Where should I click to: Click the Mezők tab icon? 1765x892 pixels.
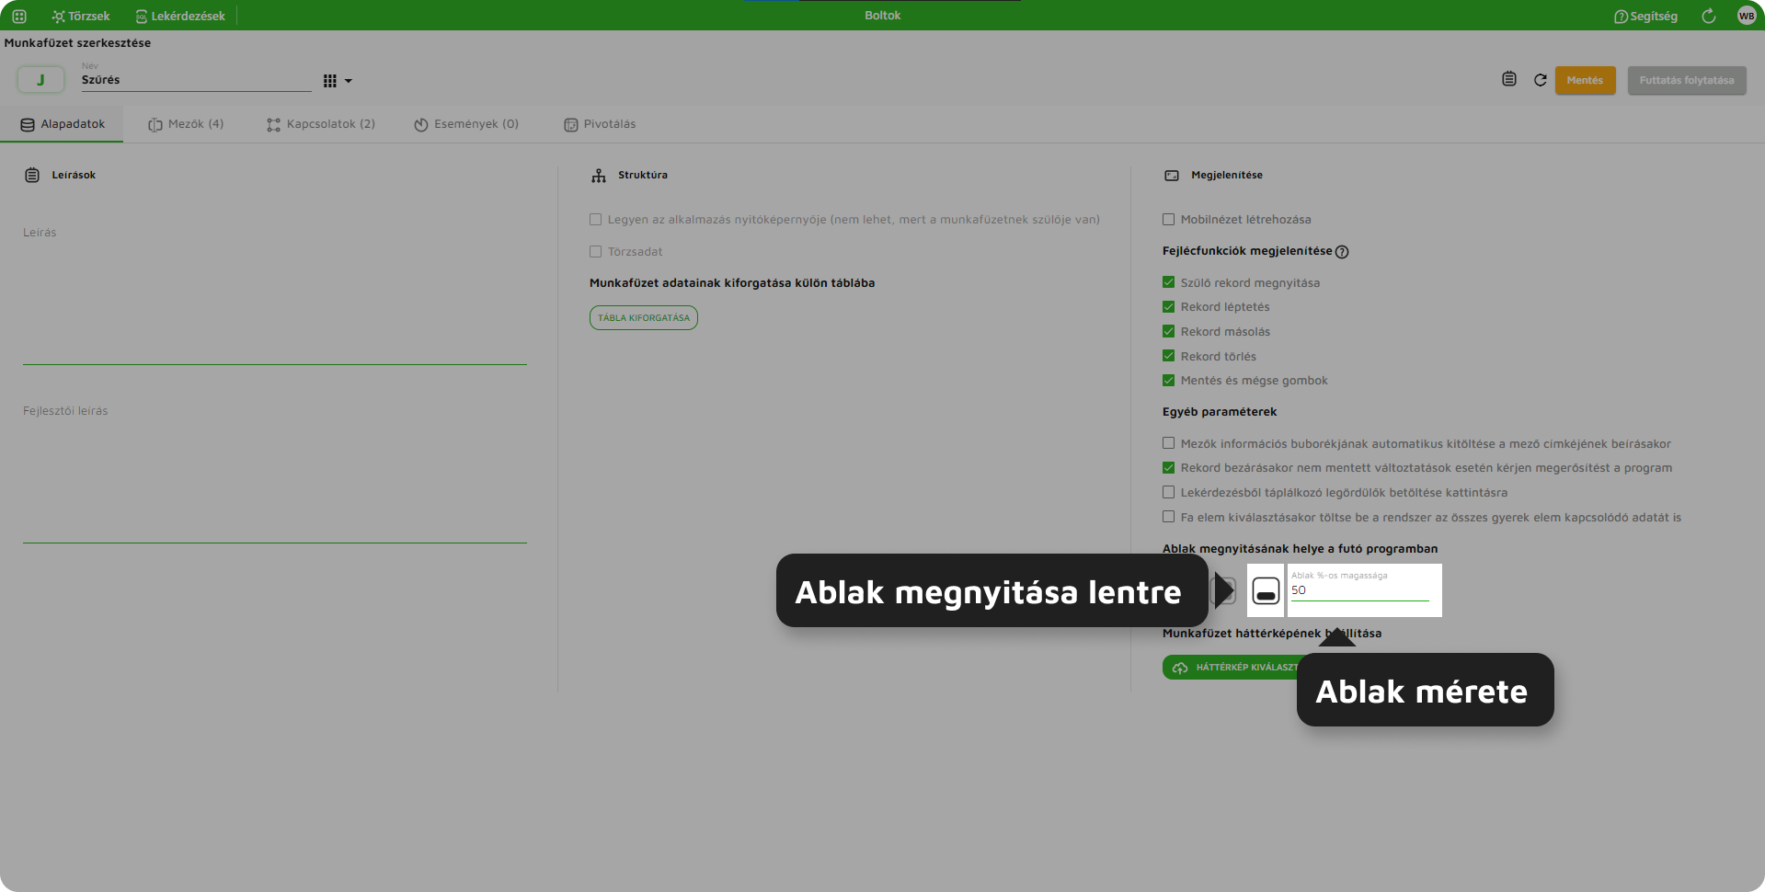pos(155,125)
